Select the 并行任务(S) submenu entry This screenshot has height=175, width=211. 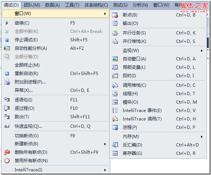pos(158,33)
